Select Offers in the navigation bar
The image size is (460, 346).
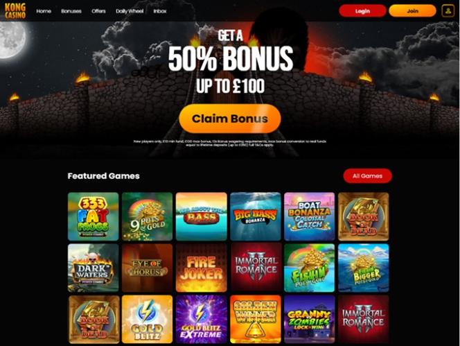pos(98,11)
